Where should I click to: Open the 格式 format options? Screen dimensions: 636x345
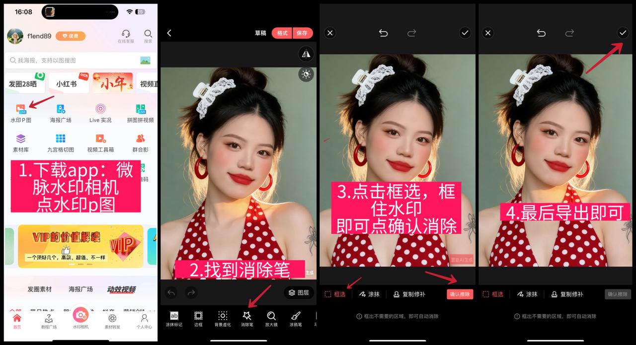(x=282, y=33)
